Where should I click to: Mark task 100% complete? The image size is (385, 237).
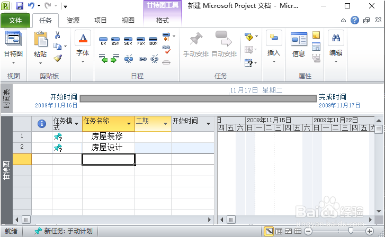(x=153, y=41)
